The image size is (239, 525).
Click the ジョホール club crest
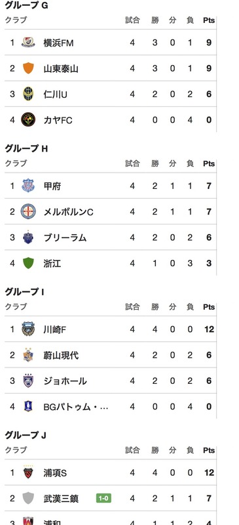point(28,381)
